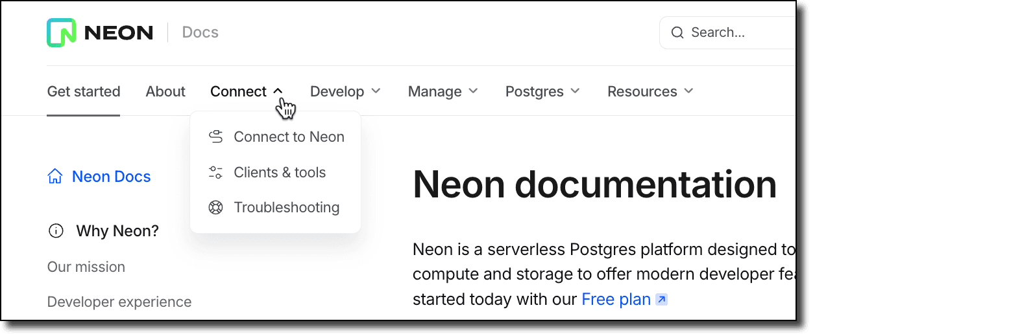Click the info icon beside Why Neon?

pos(56,230)
